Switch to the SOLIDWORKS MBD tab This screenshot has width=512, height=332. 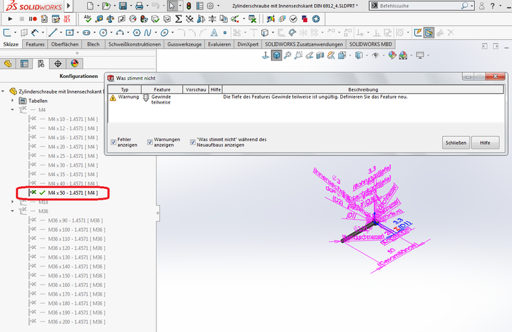[371, 44]
